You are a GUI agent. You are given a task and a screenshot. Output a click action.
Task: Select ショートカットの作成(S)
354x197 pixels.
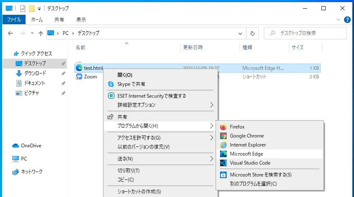160,192
